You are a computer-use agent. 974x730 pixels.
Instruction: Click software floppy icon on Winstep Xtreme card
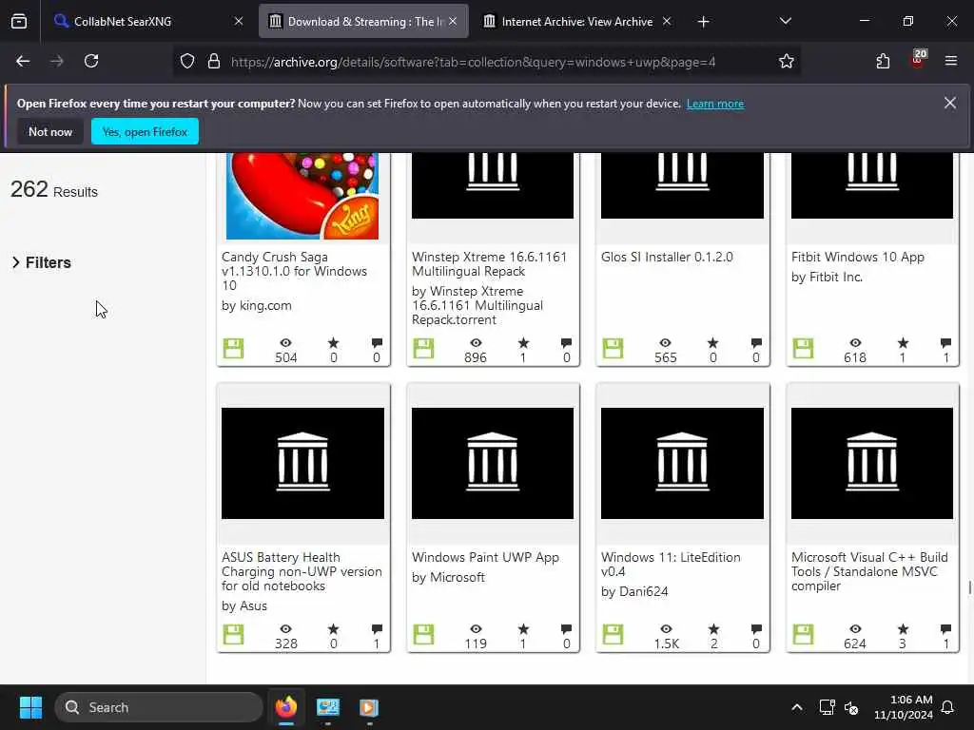(x=423, y=348)
